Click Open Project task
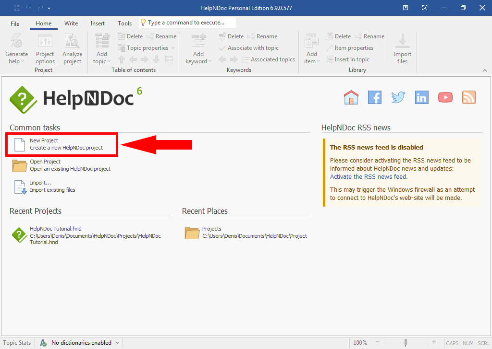 [61, 165]
